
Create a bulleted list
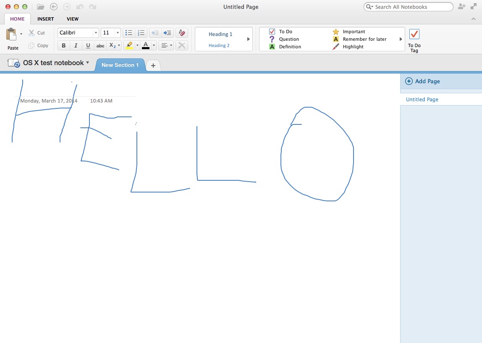coord(128,33)
